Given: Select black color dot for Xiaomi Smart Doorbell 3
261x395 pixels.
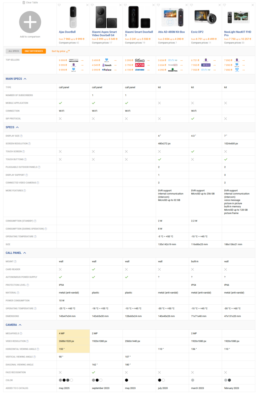Looking at the screenshot, I should click(x=127, y=380).
